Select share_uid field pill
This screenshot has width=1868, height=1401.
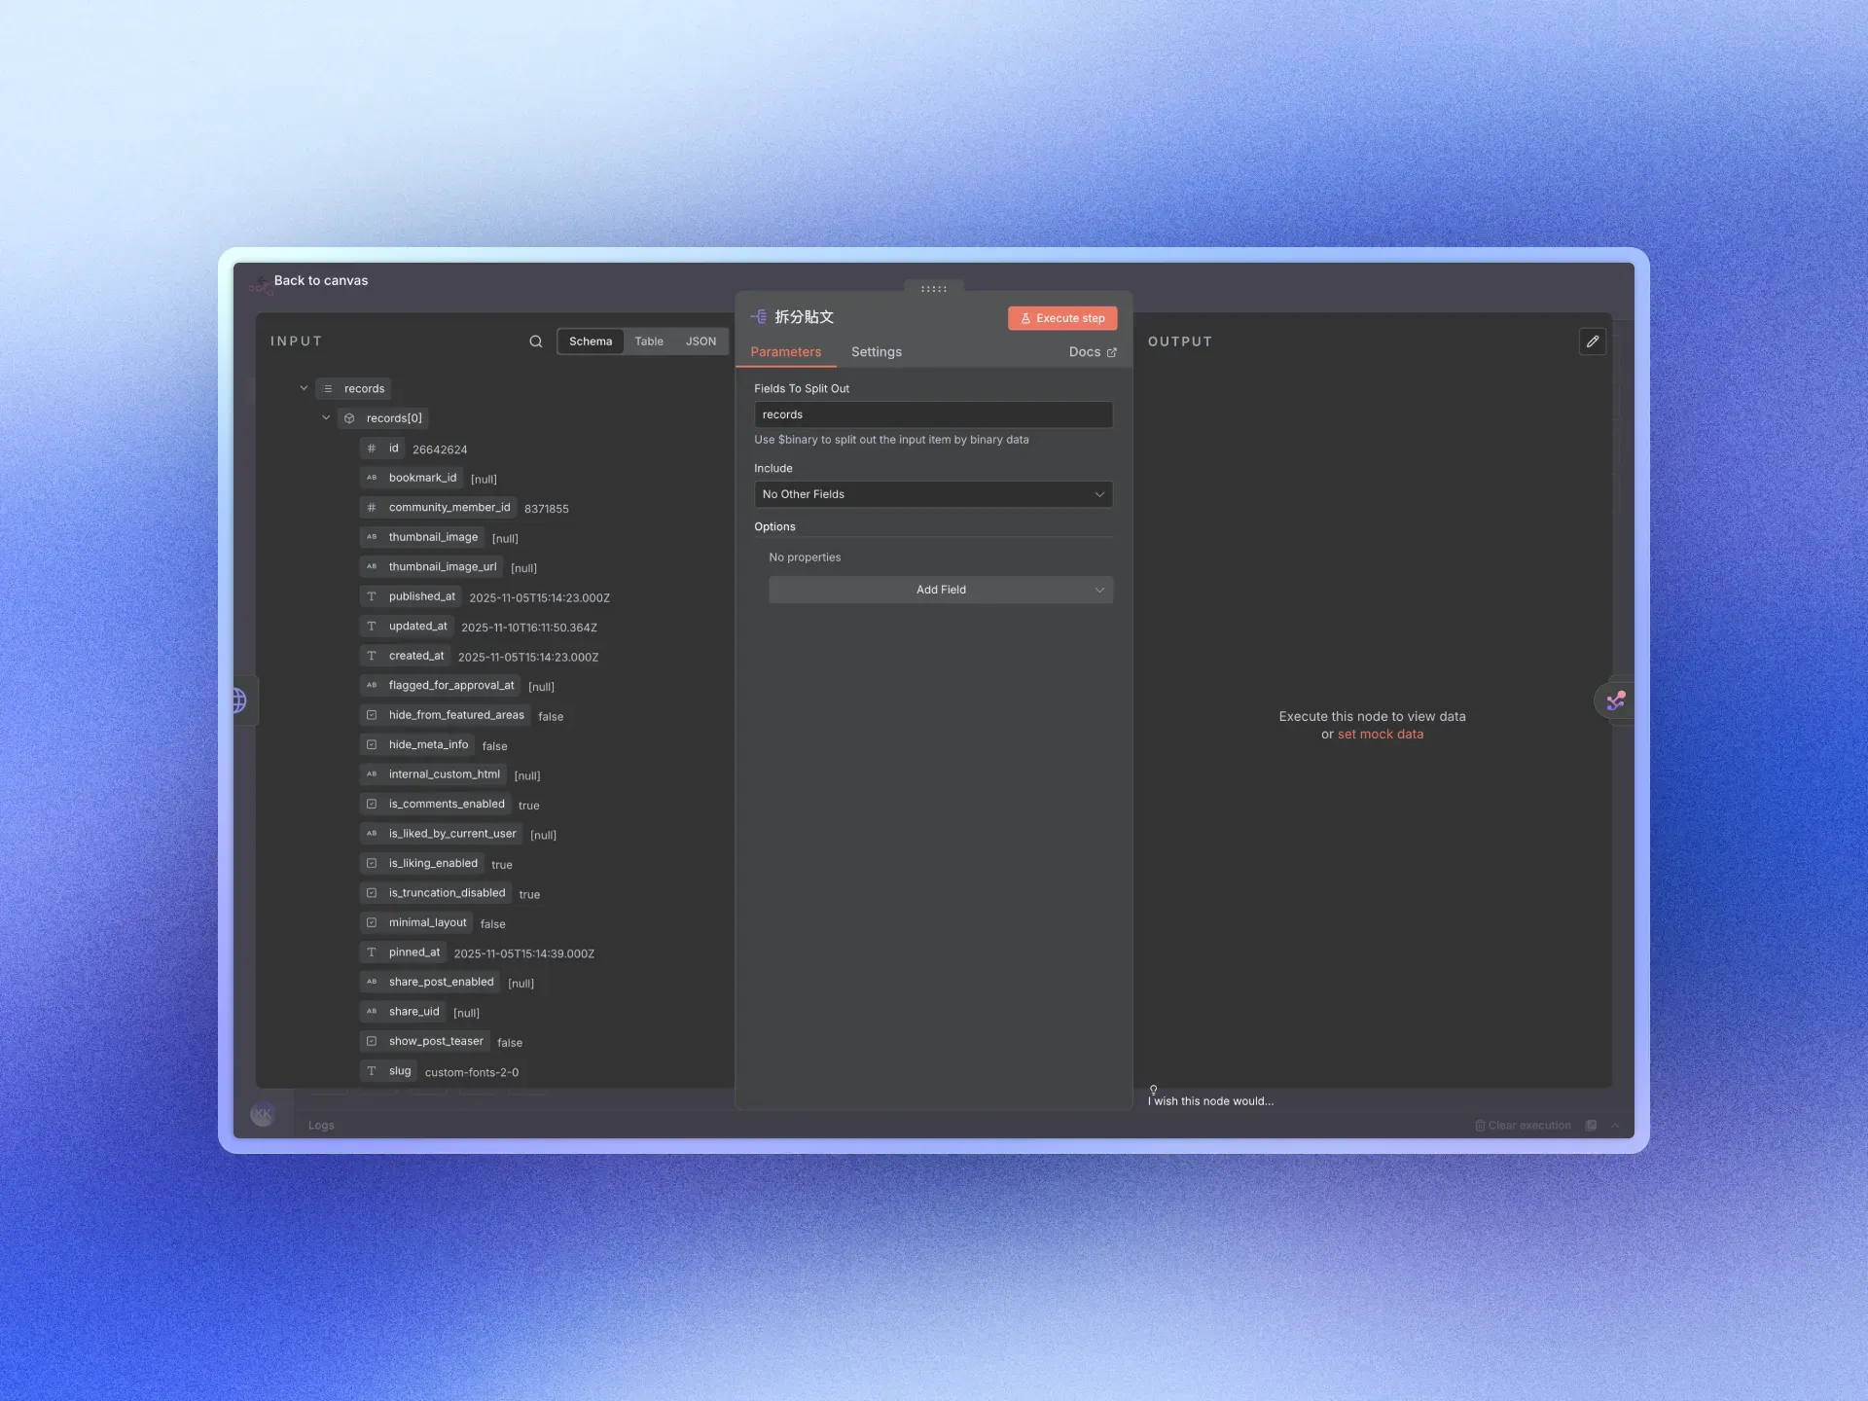pos(403,1012)
